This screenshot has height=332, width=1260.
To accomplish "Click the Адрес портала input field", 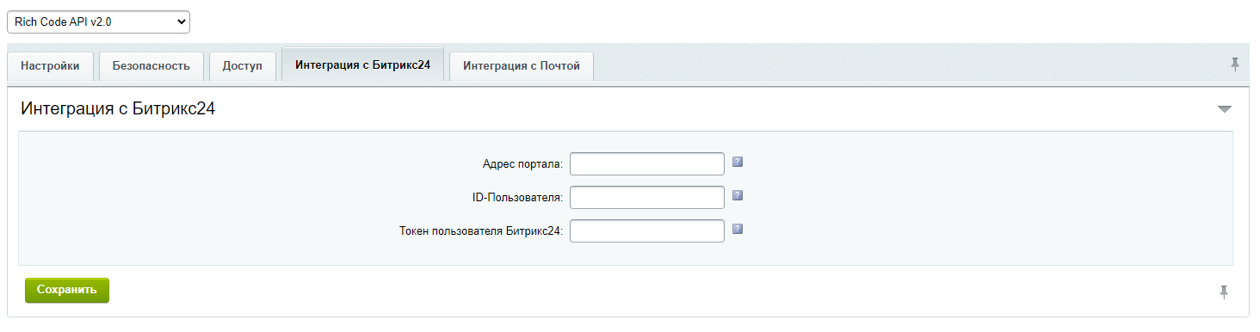I will click(647, 163).
